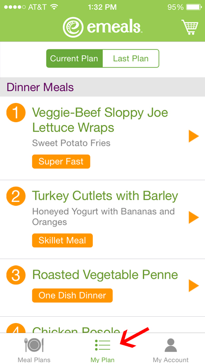Switch to Last Plan segment
This screenshot has height=363, width=205.
(131, 59)
